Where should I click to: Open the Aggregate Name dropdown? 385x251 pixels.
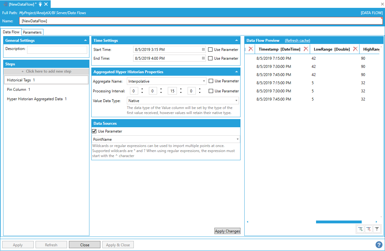(205, 81)
